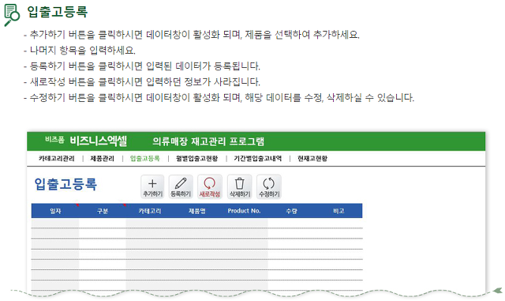Click the 수량 column header
This screenshot has width=505, height=301.
pyautogui.click(x=291, y=211)
